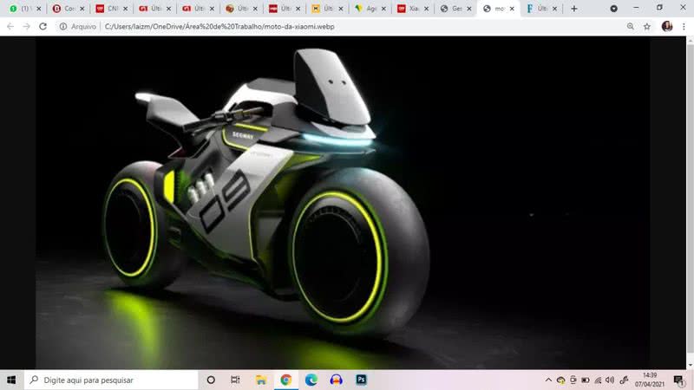Click the pen link tray icon

click(x=624, y=380)
